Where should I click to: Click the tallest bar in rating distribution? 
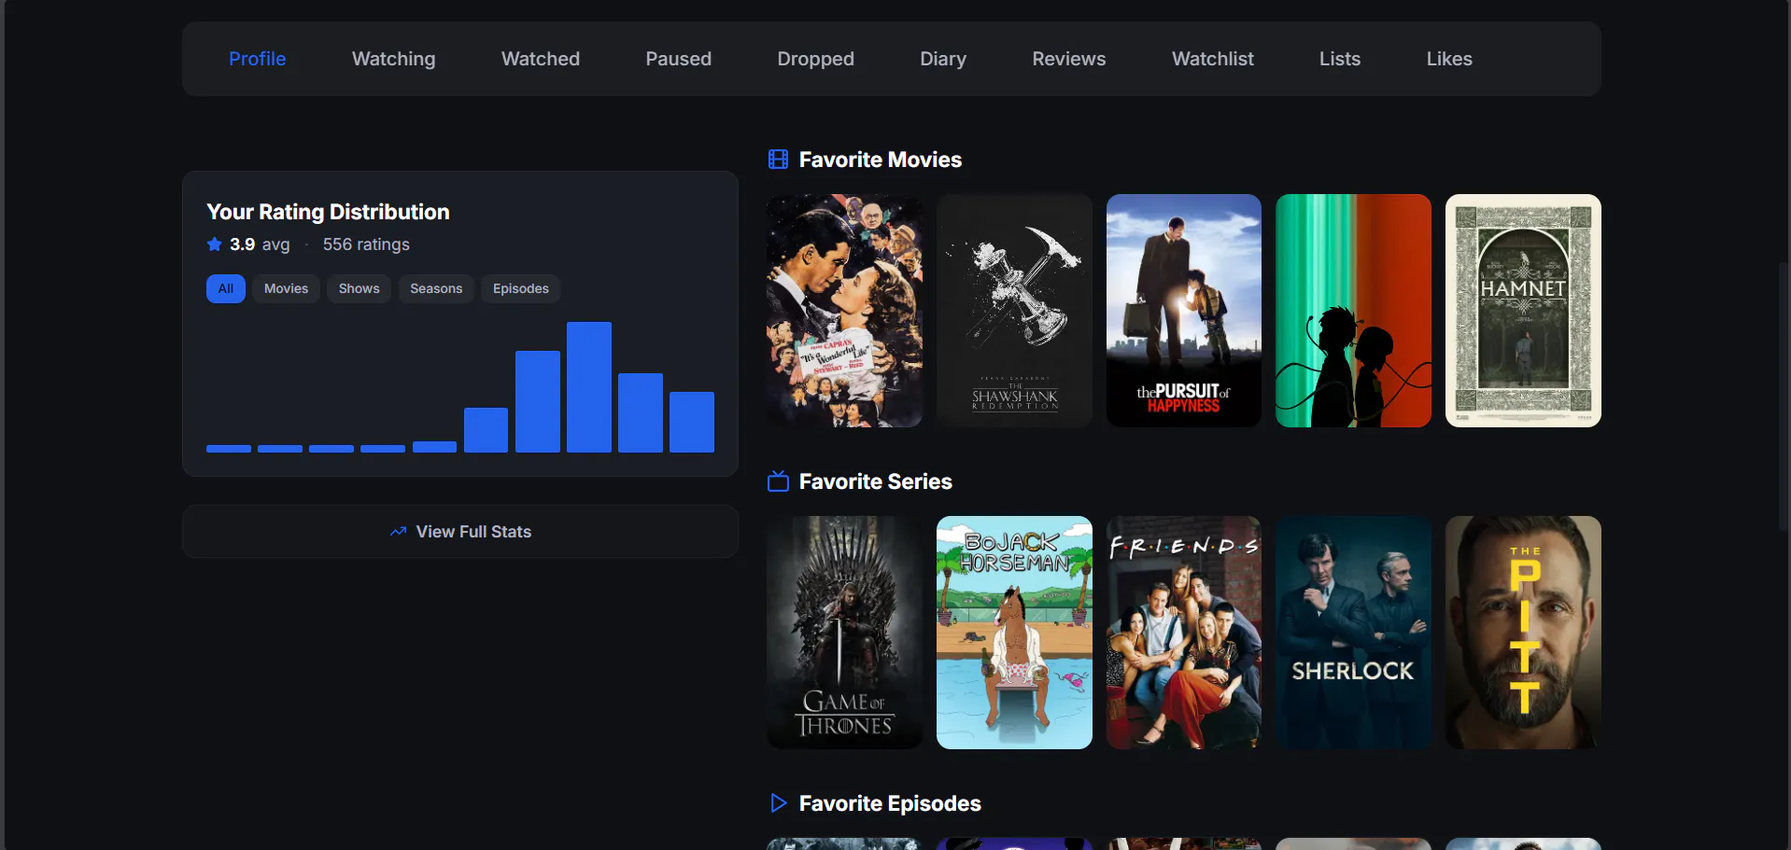589,387
